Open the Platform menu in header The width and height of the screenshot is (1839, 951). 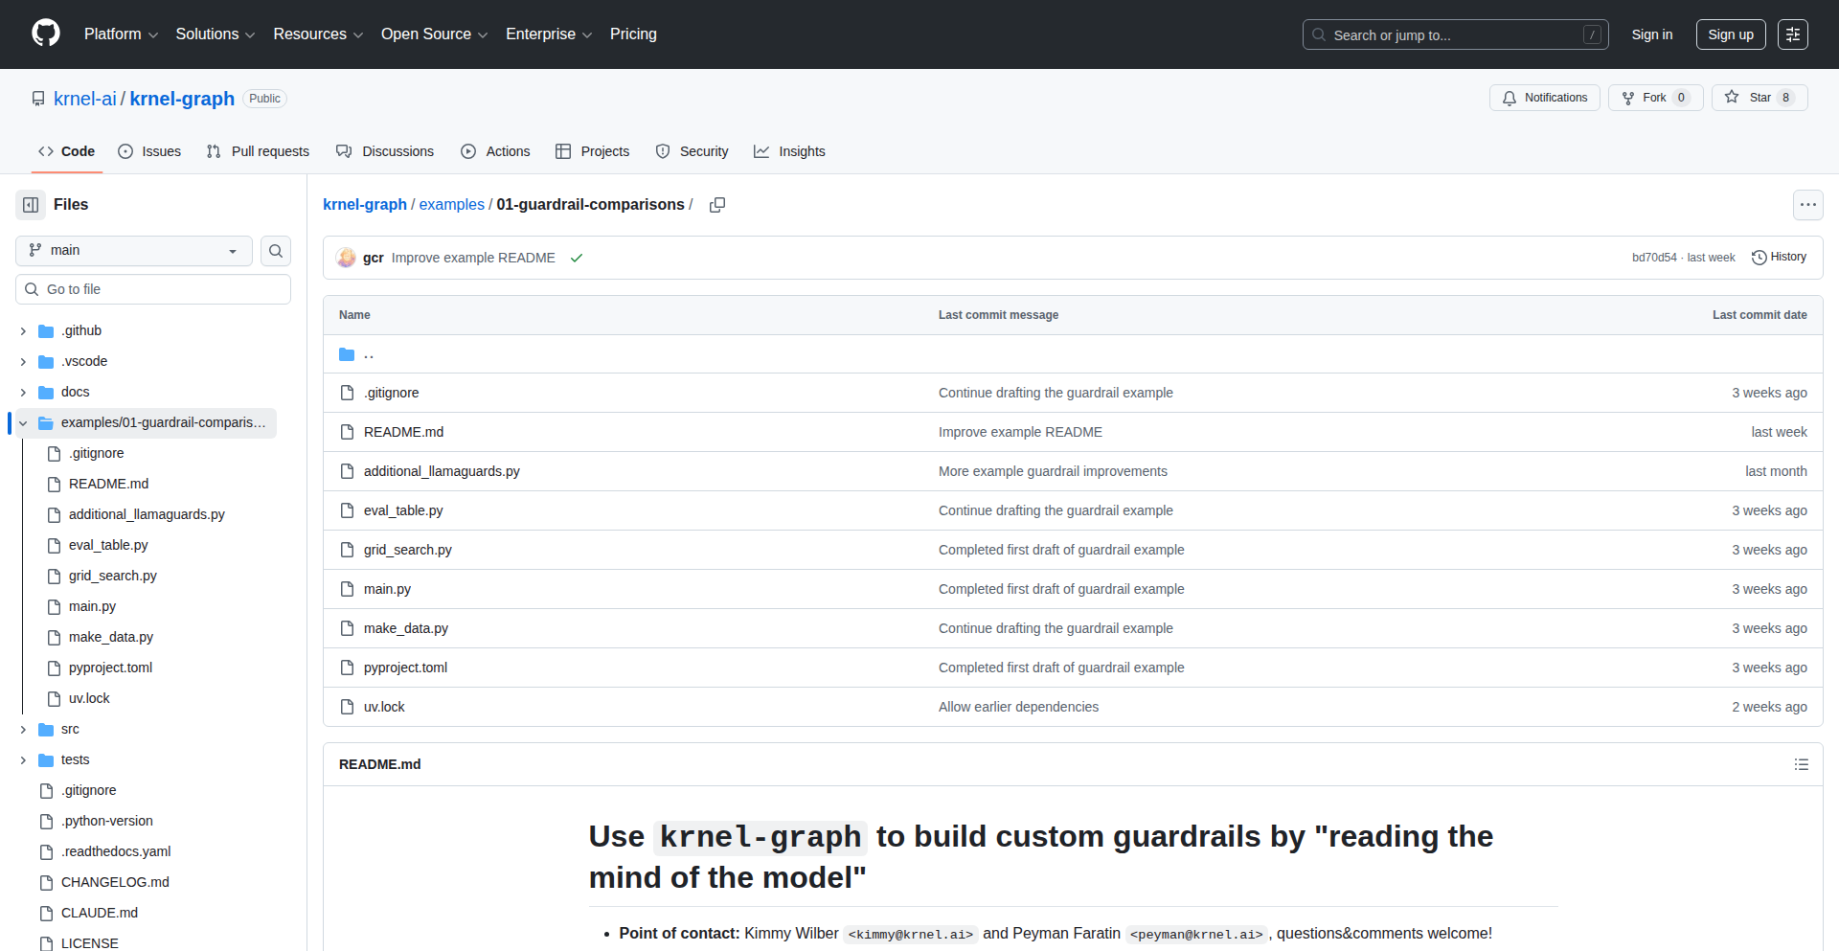click(121, 34)
